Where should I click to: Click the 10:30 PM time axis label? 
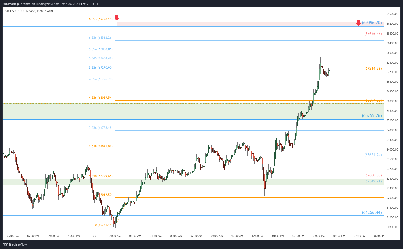click(x=74, y=236)
